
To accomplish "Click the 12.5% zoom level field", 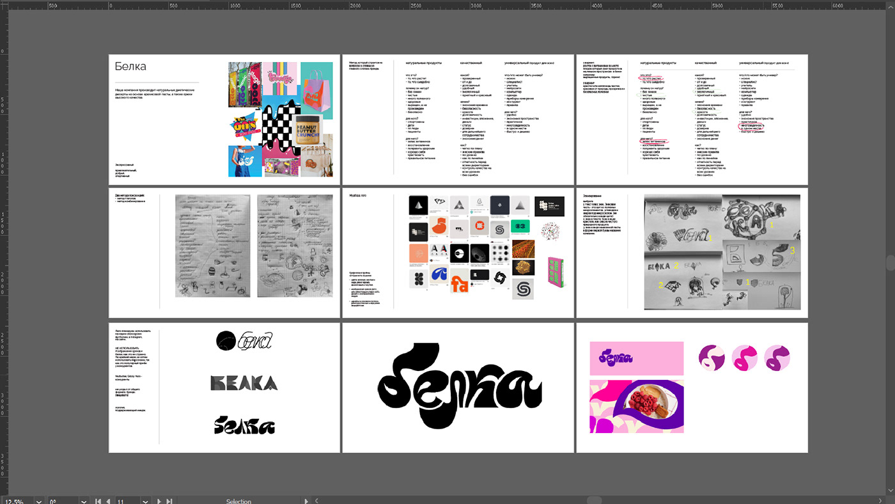I will tap(17, 501).
